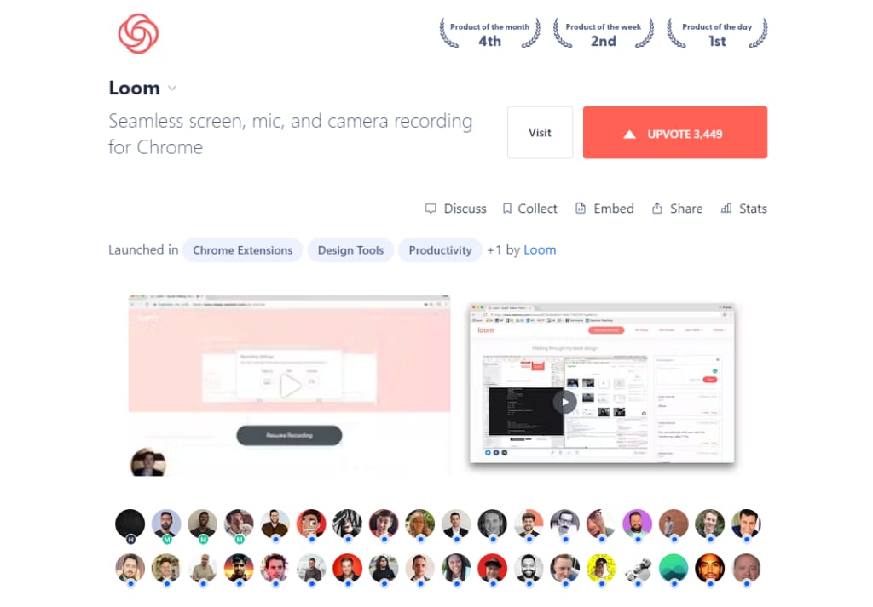Click the Resume Recording button in the video thumbnail

[x=290, y=435]
